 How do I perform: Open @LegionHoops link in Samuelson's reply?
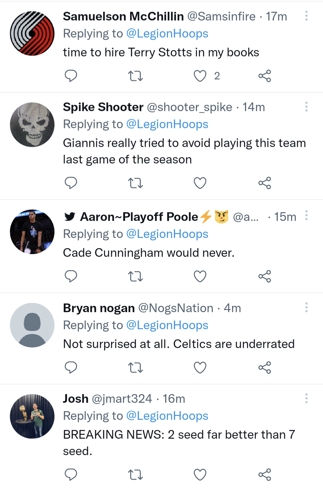coord(167,34)
